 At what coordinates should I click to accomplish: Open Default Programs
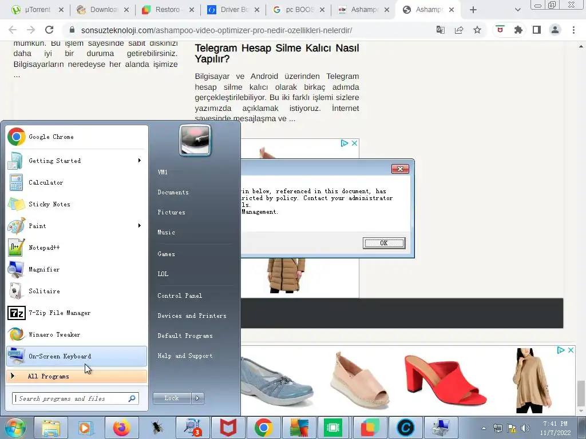click(185, 336)
